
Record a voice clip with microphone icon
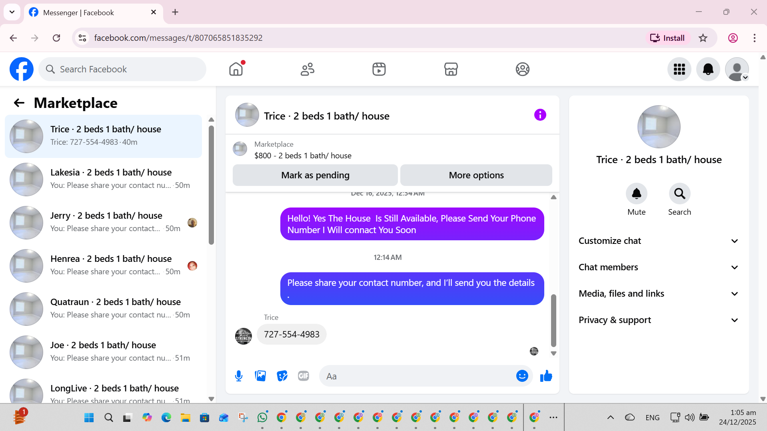coord(239,376)
